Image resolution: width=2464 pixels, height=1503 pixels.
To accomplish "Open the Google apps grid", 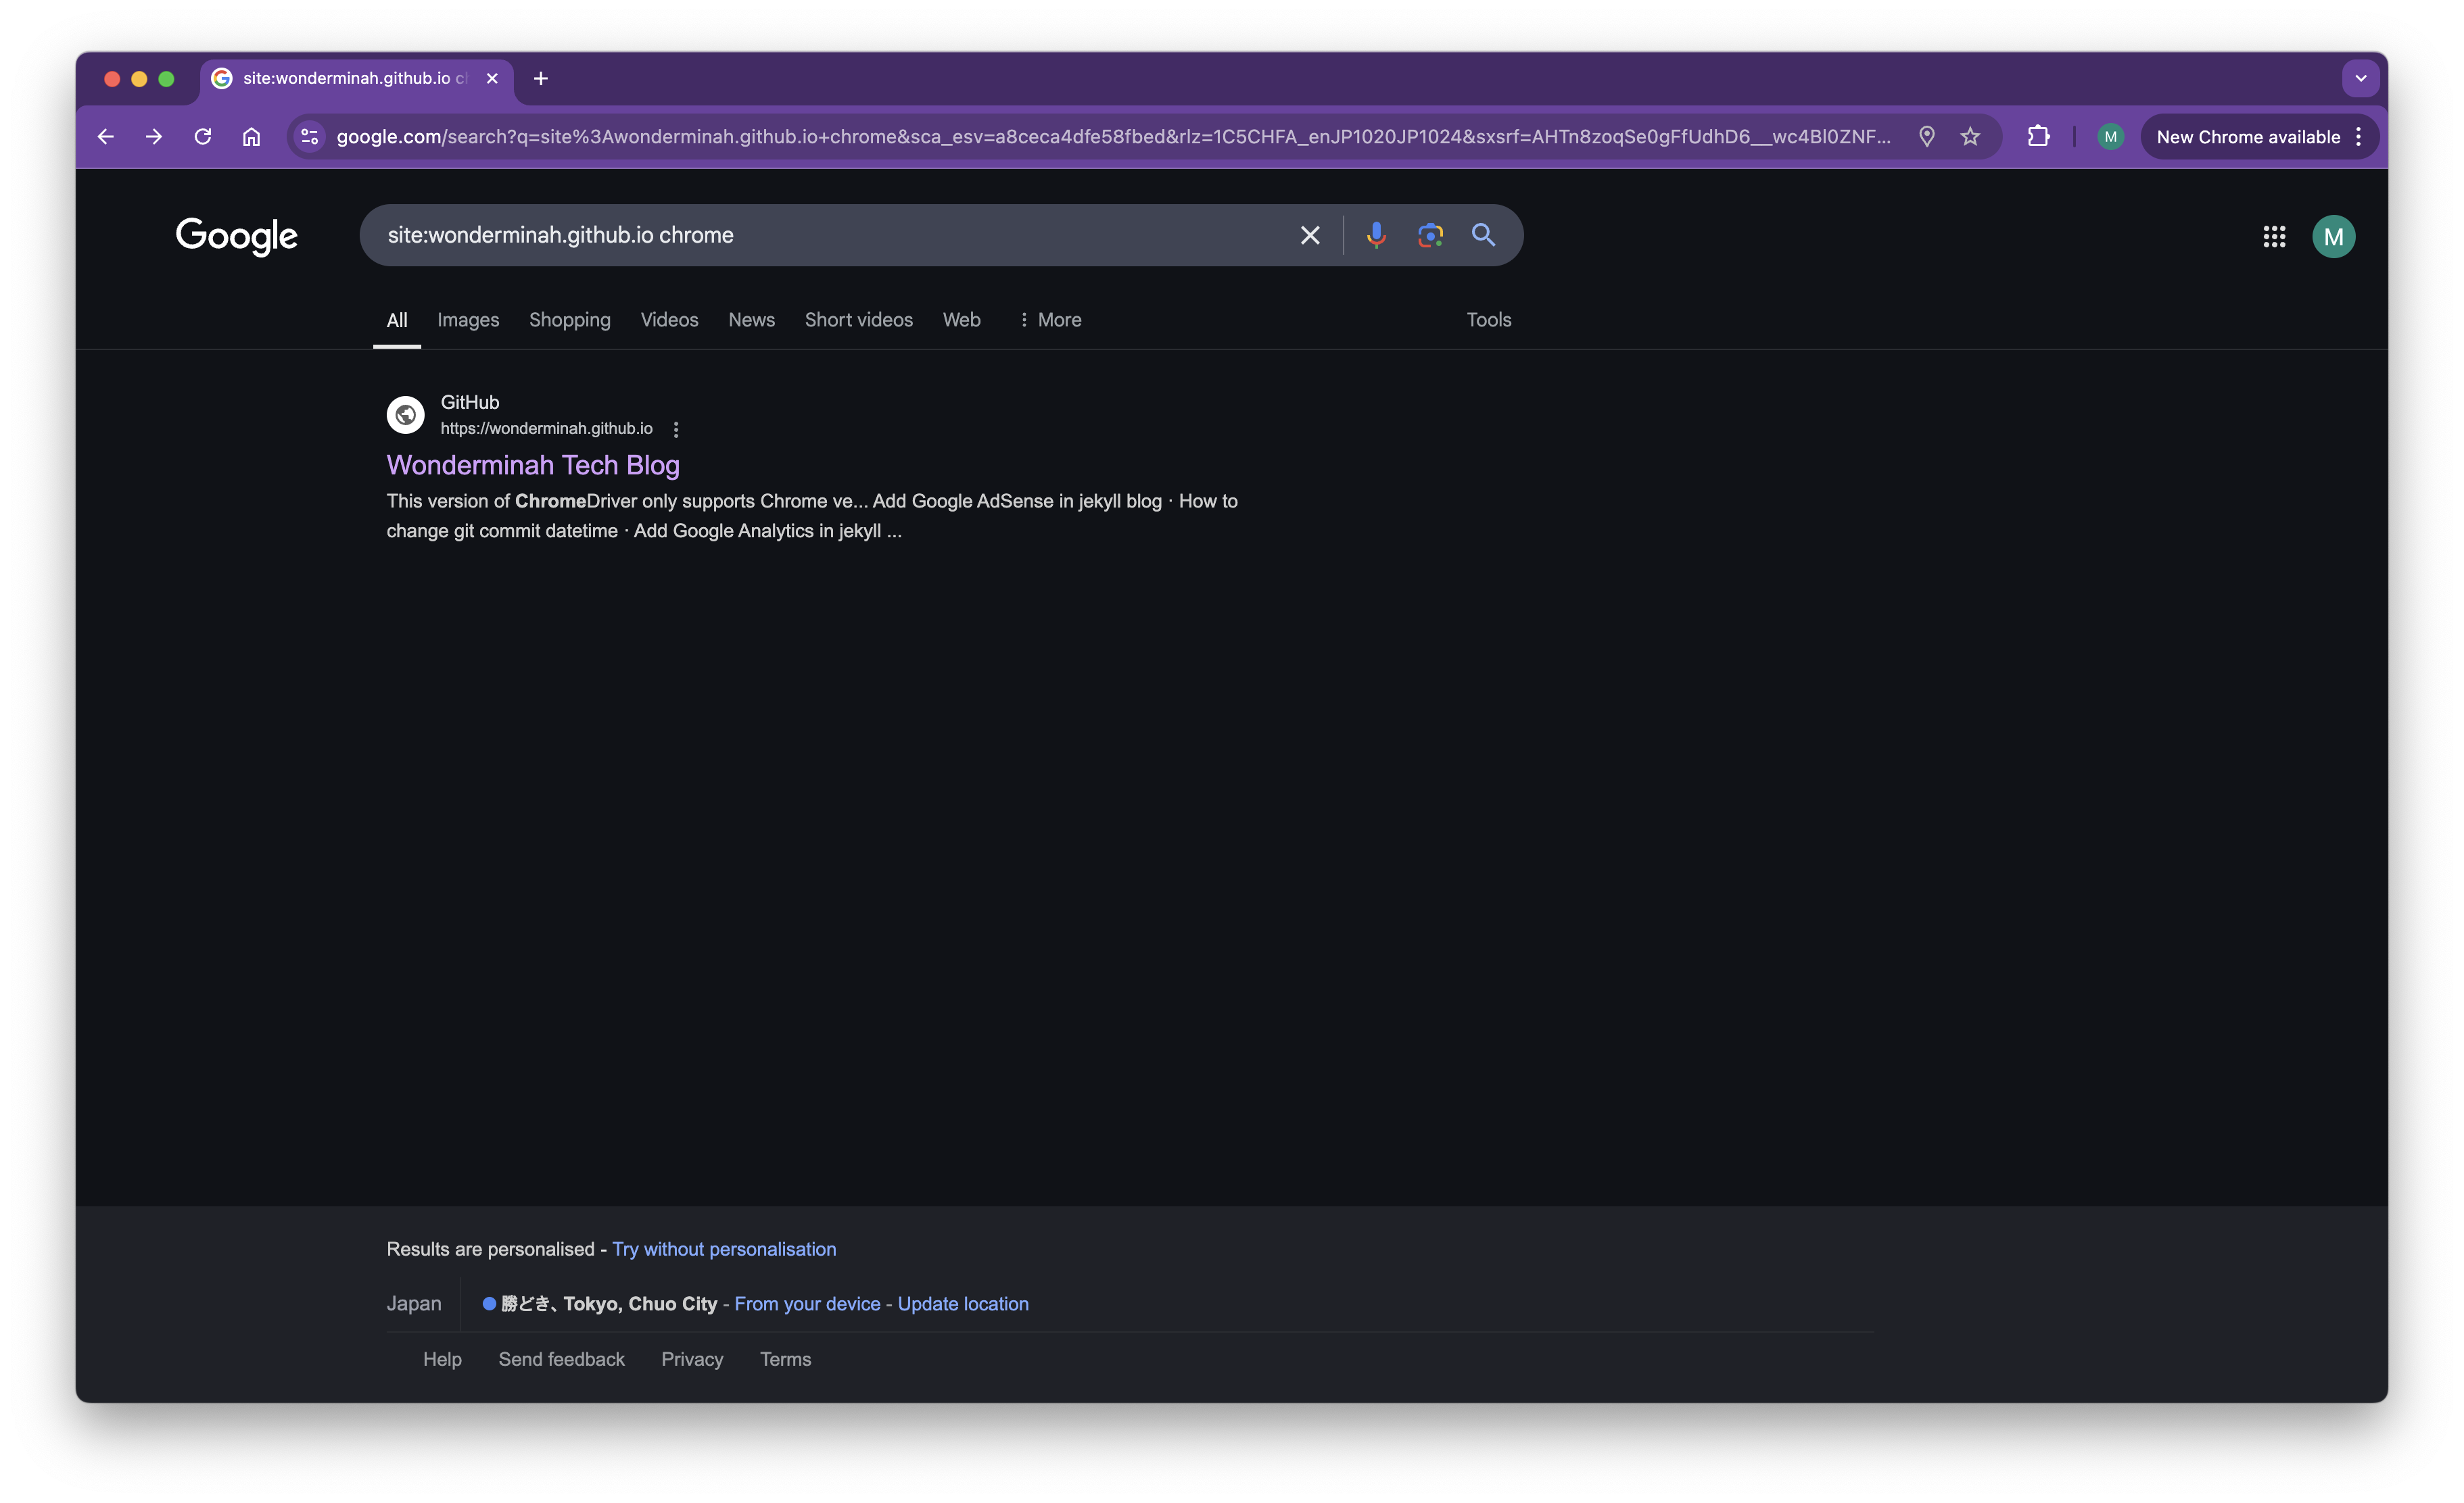I will click(x=2274, y=237).
